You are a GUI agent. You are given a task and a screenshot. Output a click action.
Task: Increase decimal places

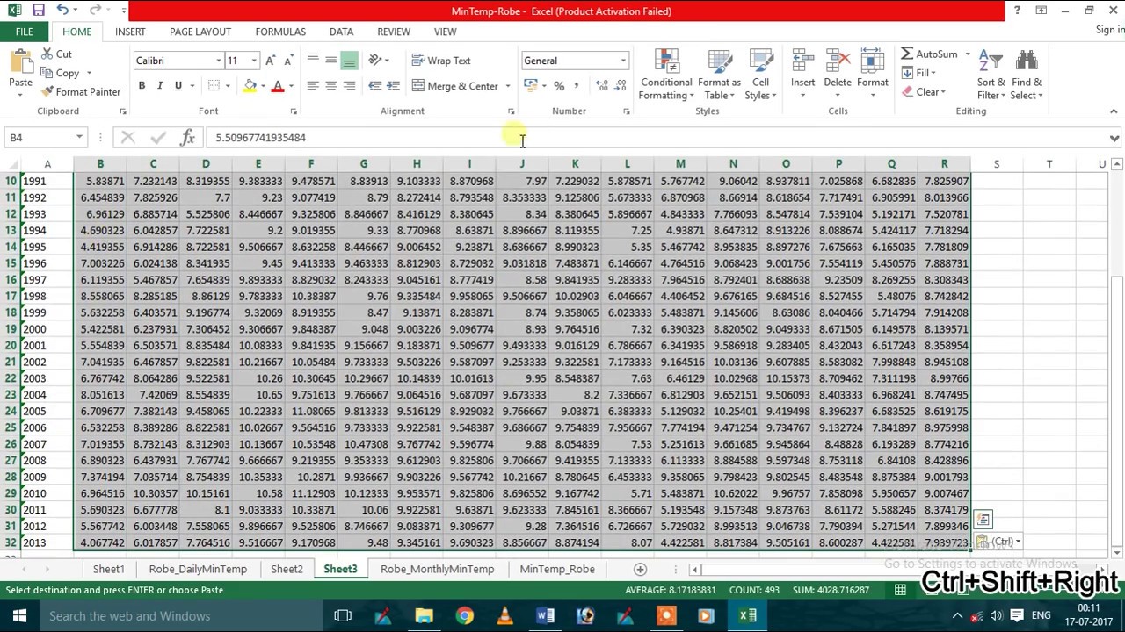point(602,86)
